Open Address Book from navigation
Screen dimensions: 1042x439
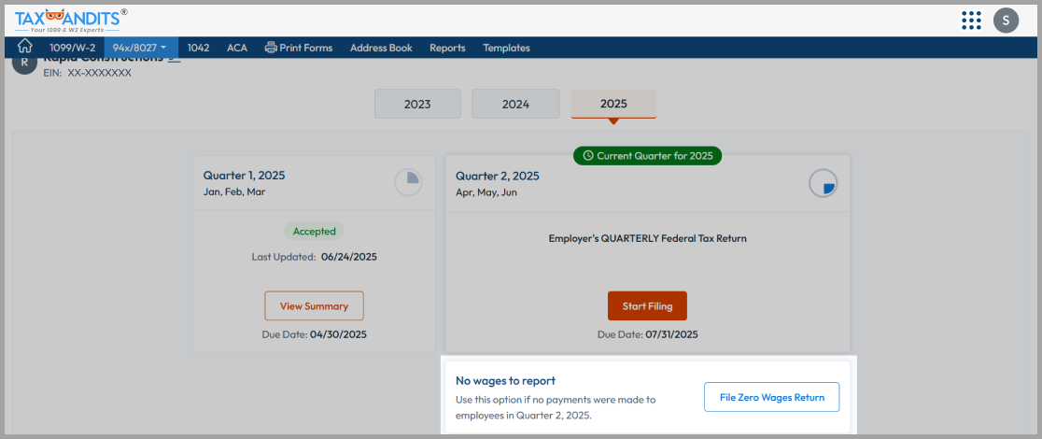381,48
